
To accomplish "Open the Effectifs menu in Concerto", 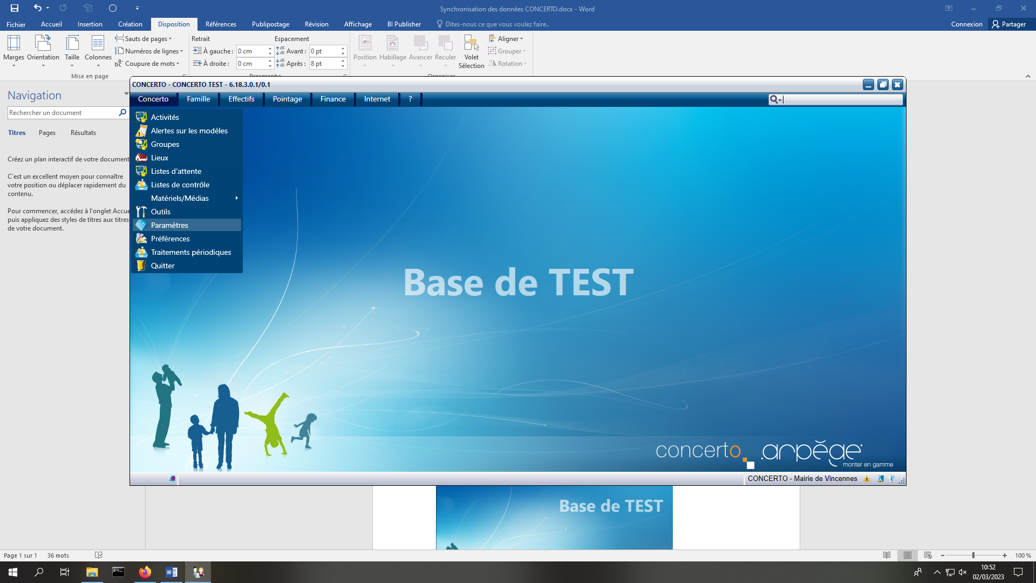I will point(241,99).
